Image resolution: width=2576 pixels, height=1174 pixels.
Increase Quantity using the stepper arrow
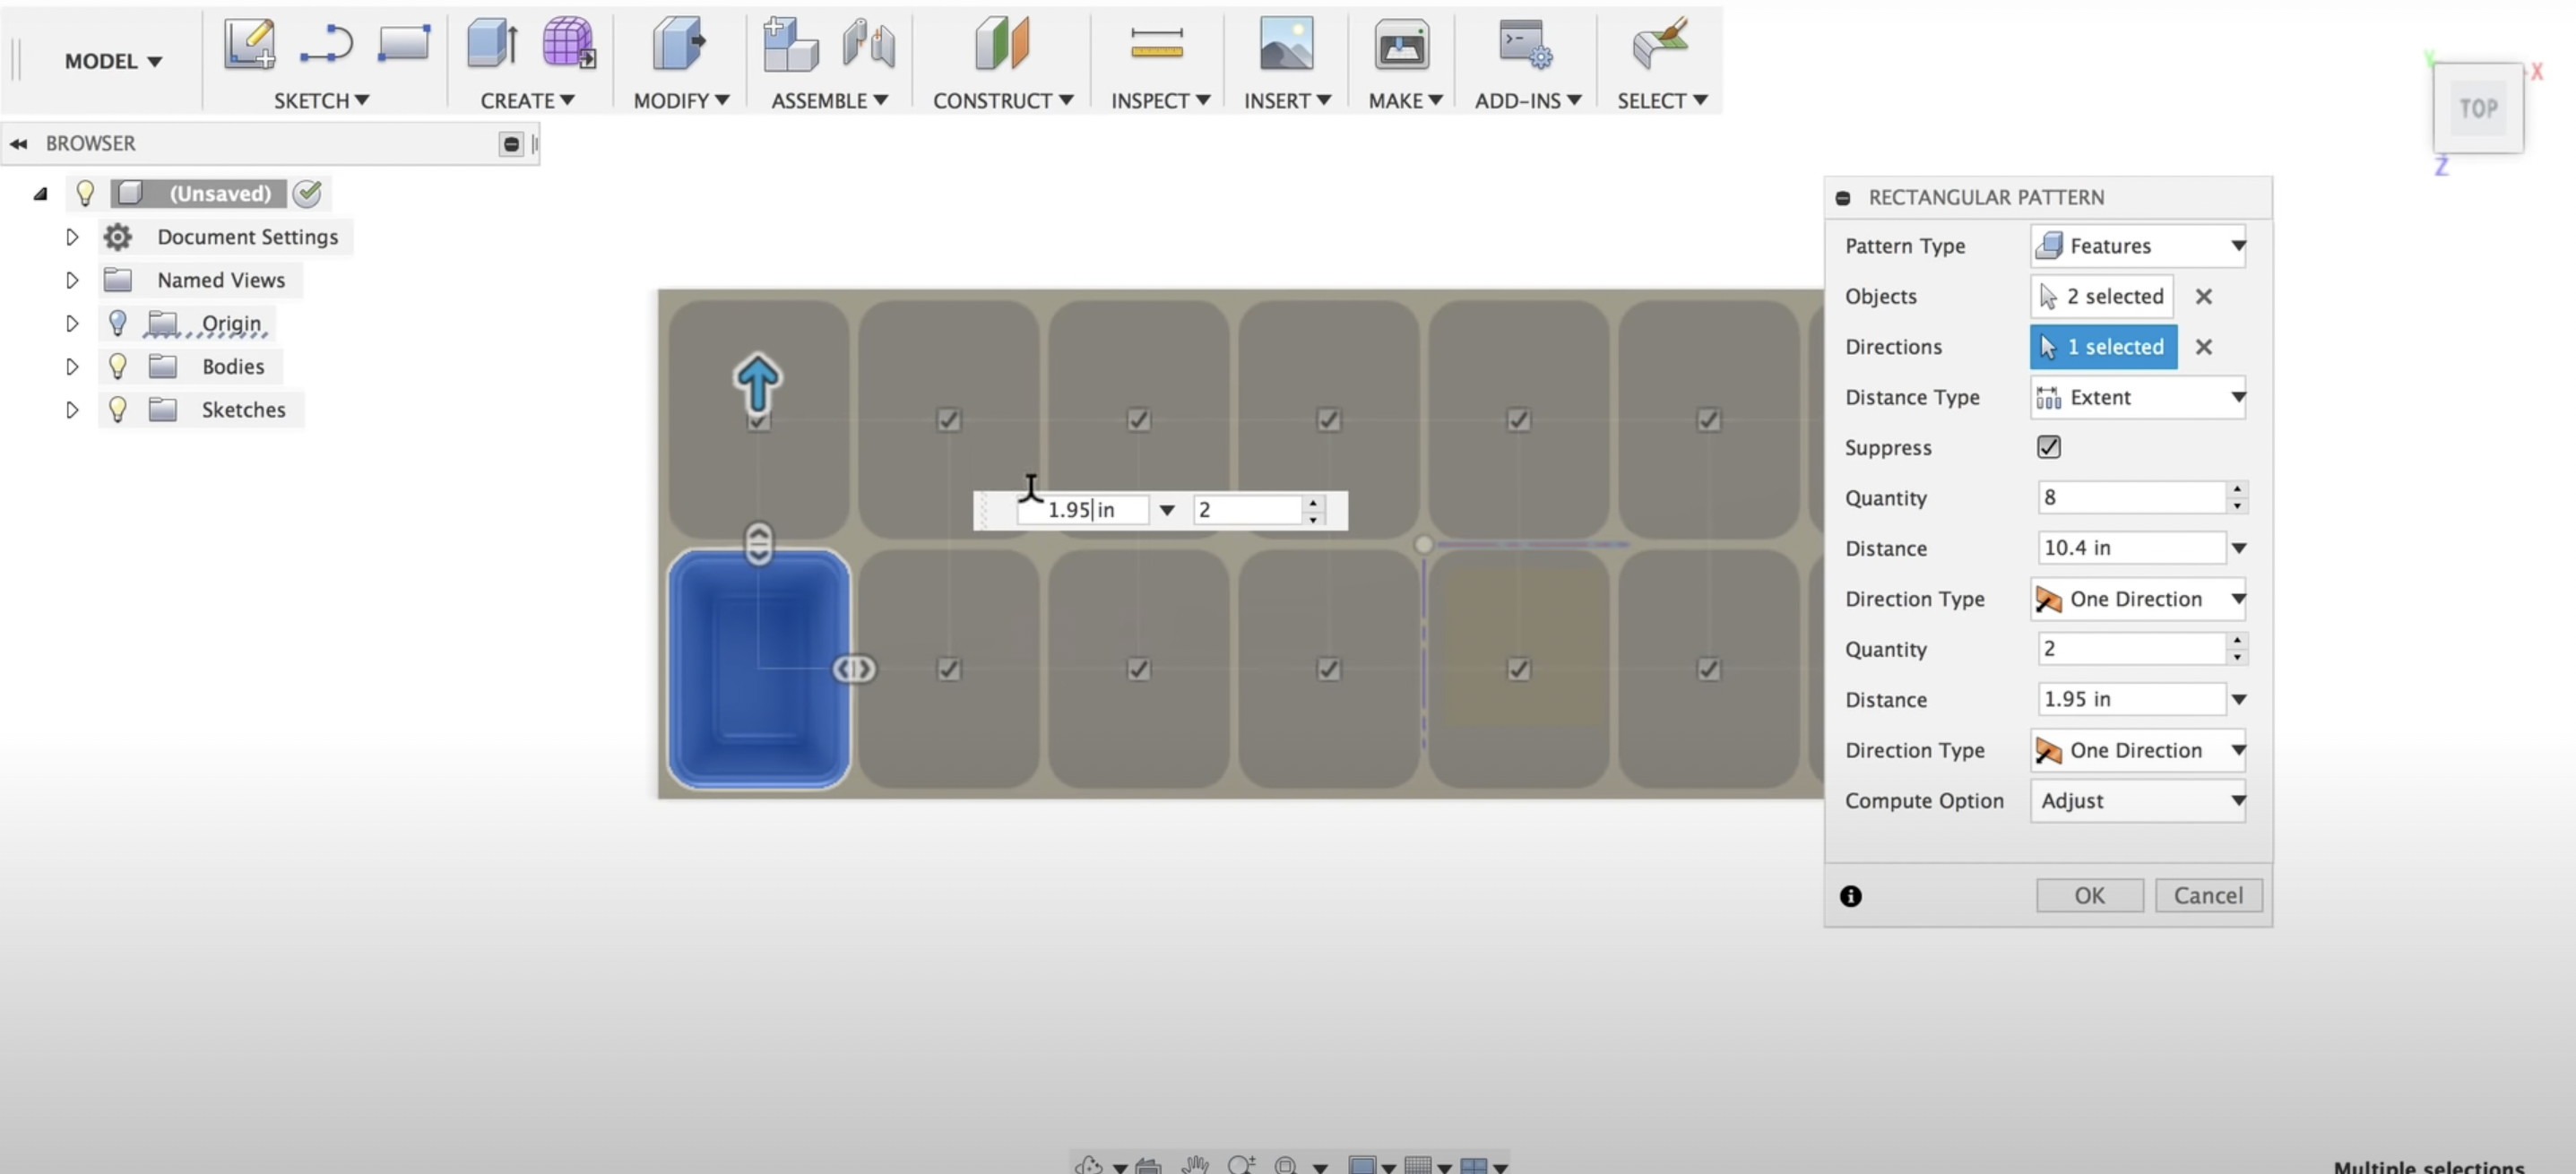(x=2236, y=490)
